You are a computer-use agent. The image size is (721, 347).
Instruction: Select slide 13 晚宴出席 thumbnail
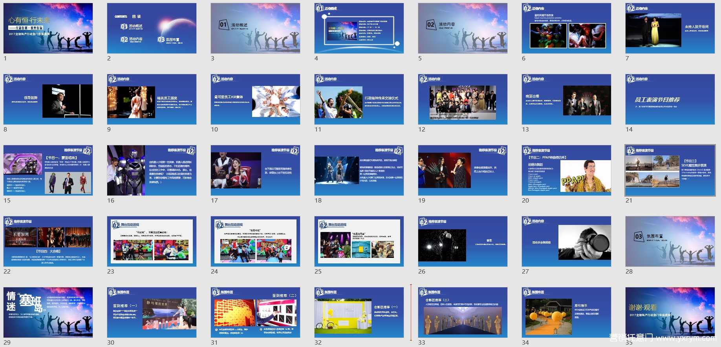click(x=567, y=99)
